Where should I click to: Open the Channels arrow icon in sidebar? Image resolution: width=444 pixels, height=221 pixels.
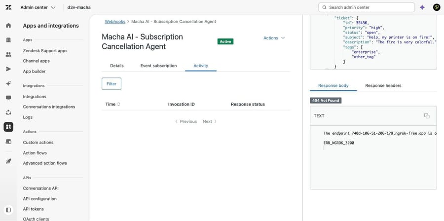8,69
